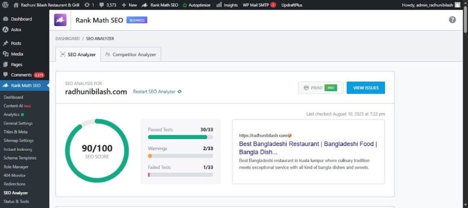This screenshot has width=468, height=208.
Task: Click the Pages icon in sidebar
Action: click(5, 64)
